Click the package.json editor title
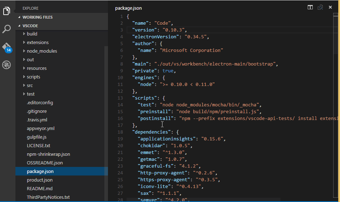The height and width of the screenshot is (202, 340). [128, 8]
